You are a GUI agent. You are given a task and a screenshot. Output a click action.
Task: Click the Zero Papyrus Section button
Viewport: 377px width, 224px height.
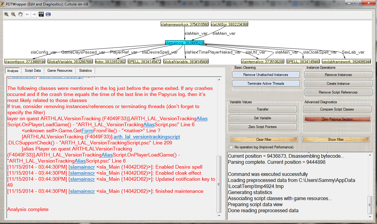[x=337, y=119]
